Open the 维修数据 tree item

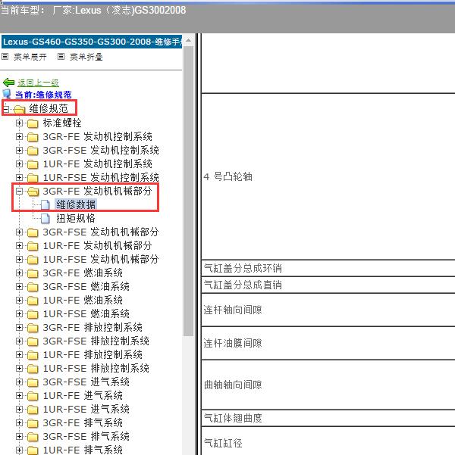pyautogui.click(x=76, y=204)
